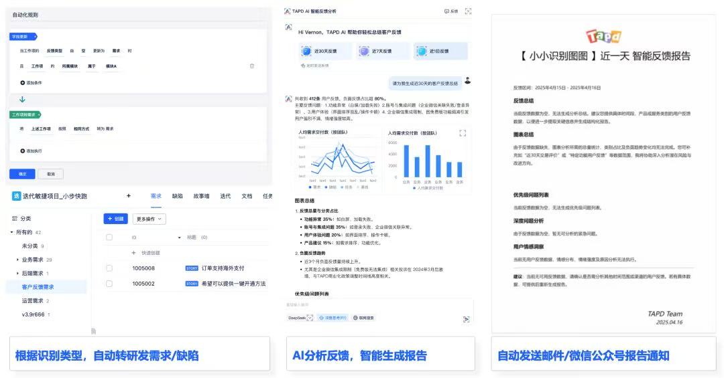Image resolution: width=724 pixels, height=378 pixels.
Task: Select 未分类 in category tree
Action: 30,246
